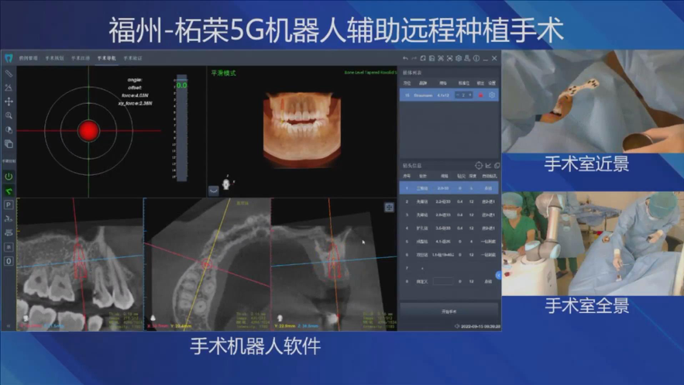Open the 手术验证 tab
The height and width of the screenshot is (385, 684).
[132, 58]
